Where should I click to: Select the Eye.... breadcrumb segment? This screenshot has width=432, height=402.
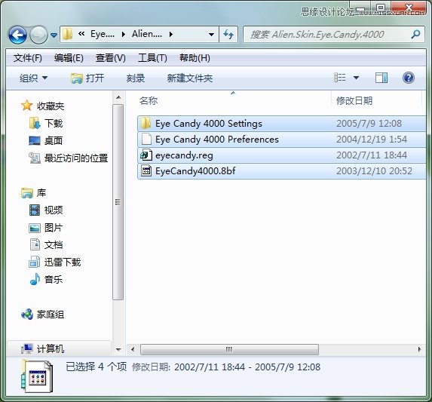pos(103,34)
